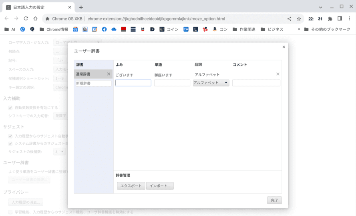Viewport: 356px width, 216px height.
Task: Open the ローマ字入力・かな入力 dropdown
Action: [77, 42]
